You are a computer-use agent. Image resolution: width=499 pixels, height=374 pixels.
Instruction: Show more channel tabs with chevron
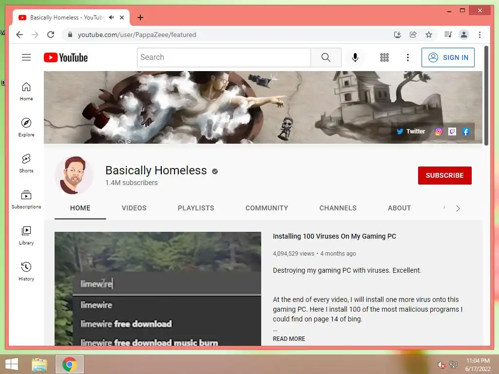[x=458, y=208]
